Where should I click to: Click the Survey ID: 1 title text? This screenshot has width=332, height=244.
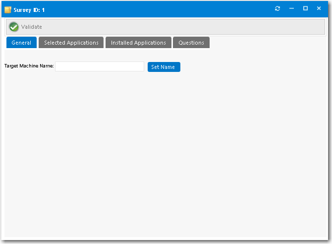(29, 10)
